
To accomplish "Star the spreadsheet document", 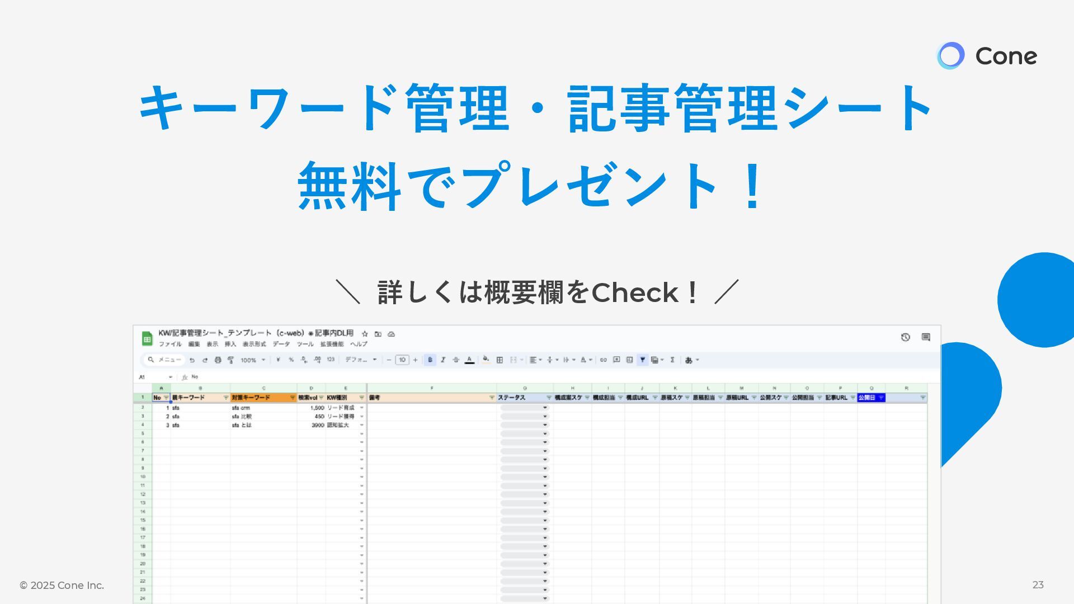I will [365, 334].
